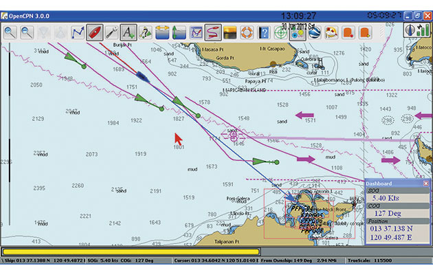Viewport: 433px width, 275px height.
Task: Click the magenta circular waypoint near 1646
Action: (234, 135)
